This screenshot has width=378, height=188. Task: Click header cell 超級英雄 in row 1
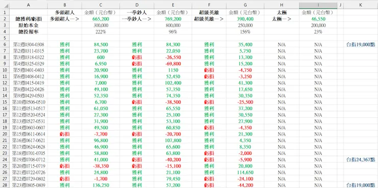click(x=209, y=13)
